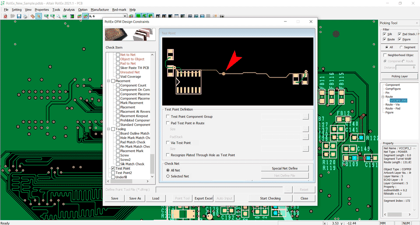Viewport: 420px width, 225px height.
Task: Enable Pad Test Point in Route checkbox
Action: (168, 123)
